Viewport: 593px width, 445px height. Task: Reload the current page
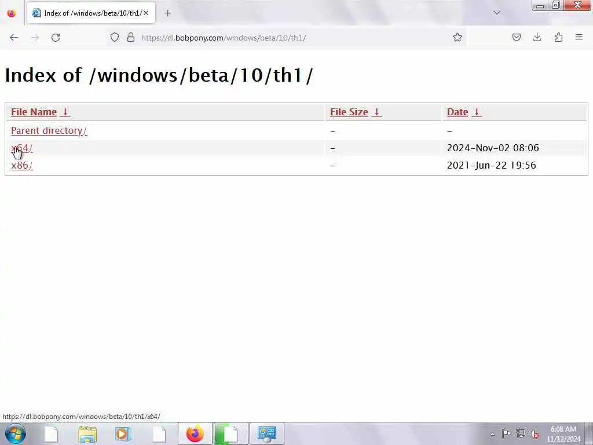point(56,38)
